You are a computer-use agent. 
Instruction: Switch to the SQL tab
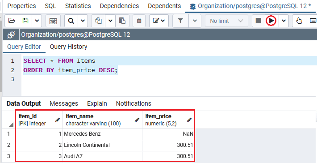[50, 6]
